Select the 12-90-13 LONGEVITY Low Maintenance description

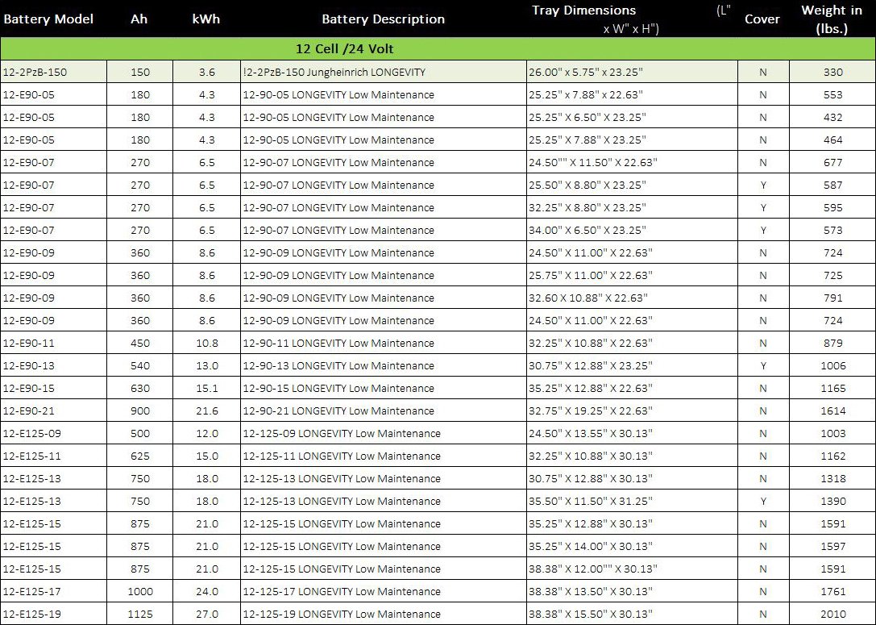pos(338,365)
